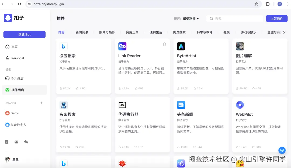Viewport: 291px width, 168px height.
Task: Click the 创建 Bot button
Action: [x=25, y=34]
